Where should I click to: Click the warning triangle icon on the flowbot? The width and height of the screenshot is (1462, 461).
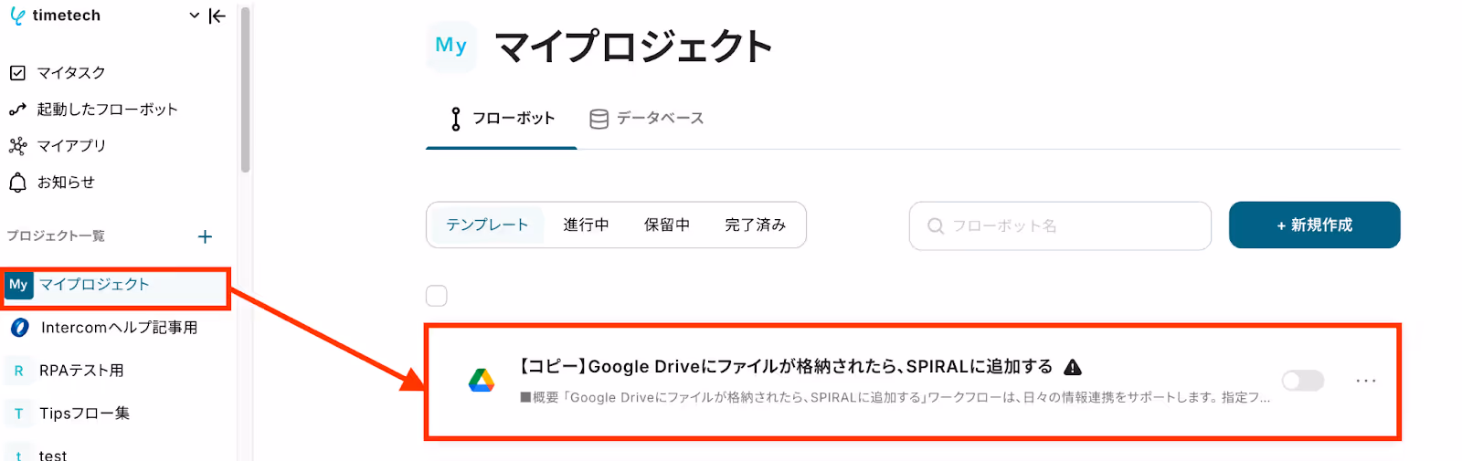1073,367
